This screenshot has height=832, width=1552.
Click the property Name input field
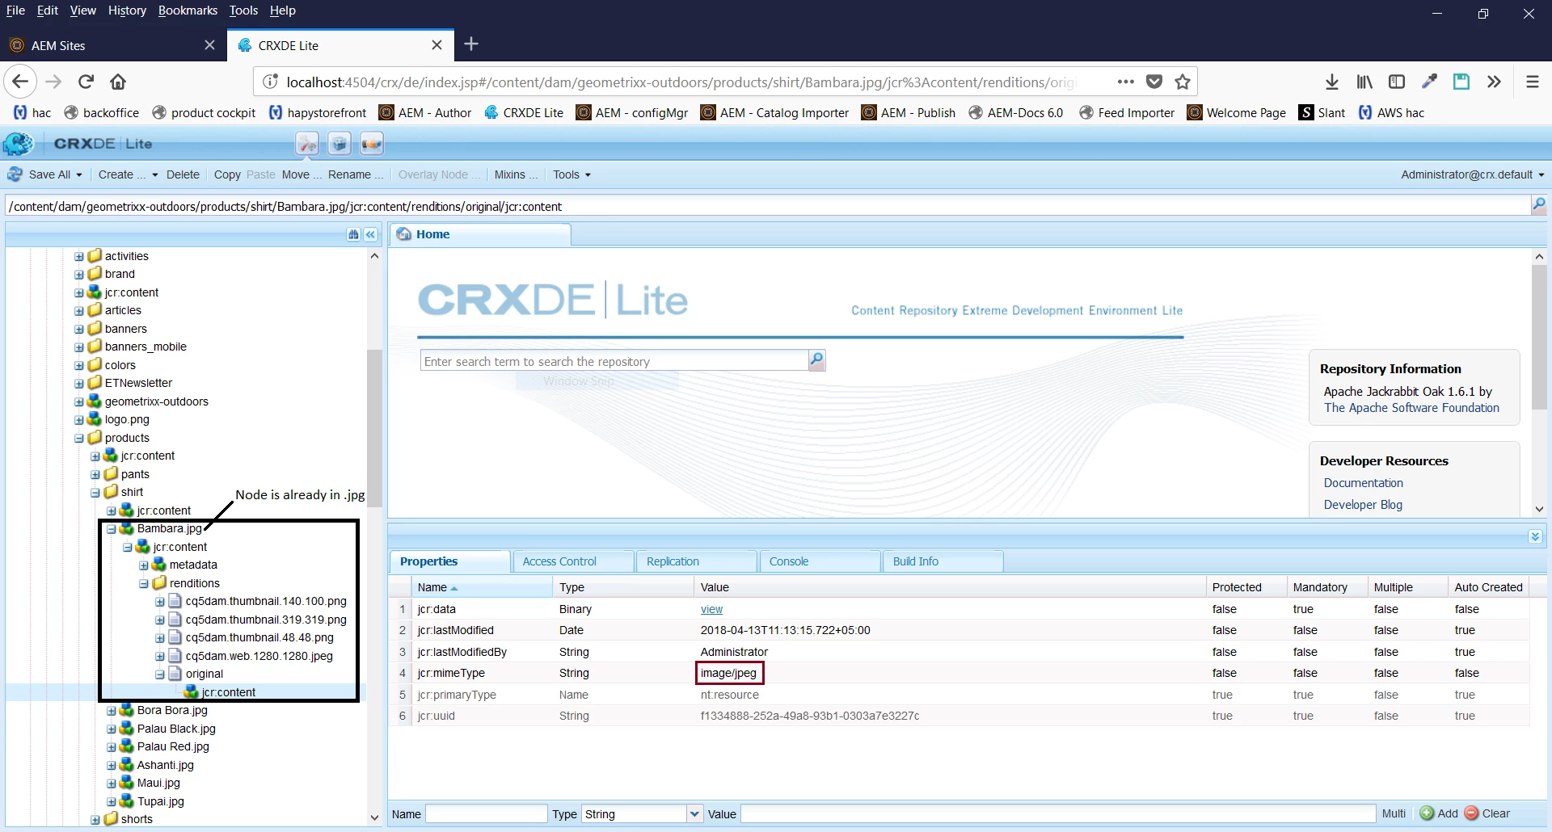pyautogui.click(x=487, y=813)
